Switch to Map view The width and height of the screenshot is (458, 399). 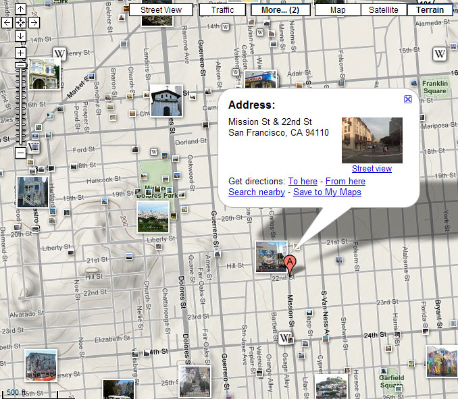(x=338, y=10)
